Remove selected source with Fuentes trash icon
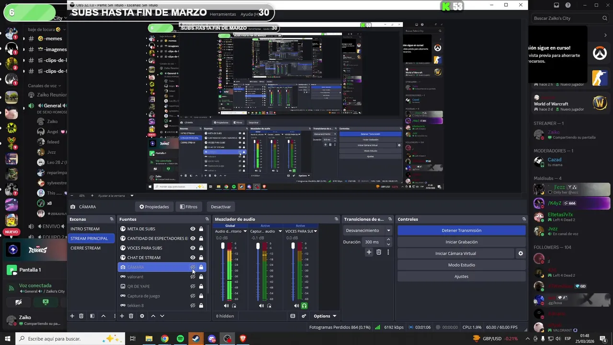Image resolution: width=613 pixels, height=345 pixels. (131, 316)
